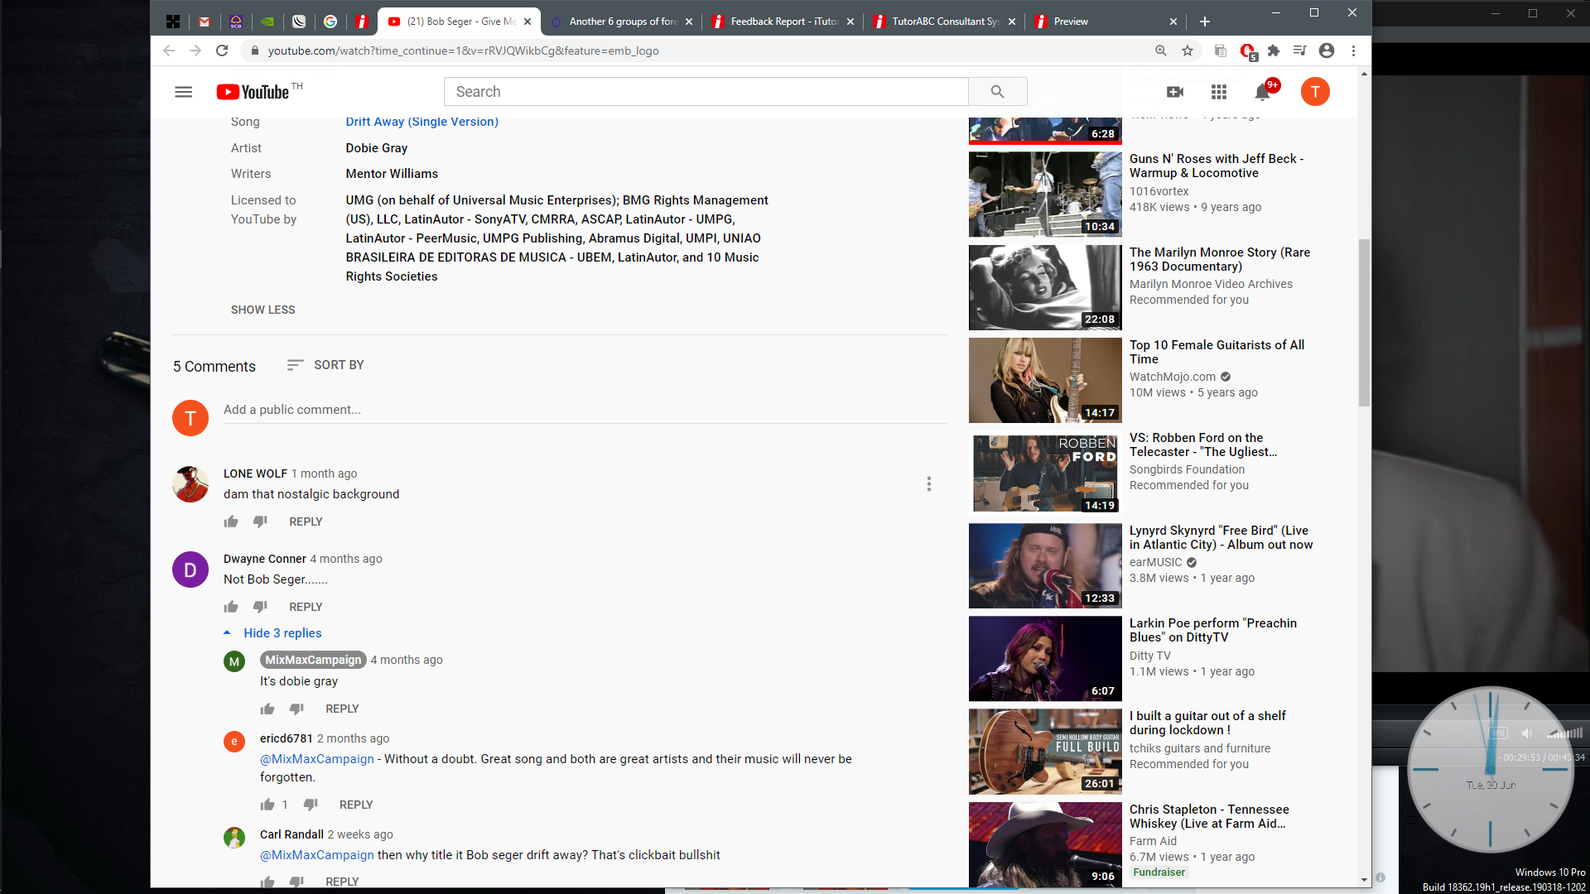The width and height of the screenshot is (1590, 894).
Task: Click the page's vertical scrollbar thumb
Action: click(x=1364, y=323)
